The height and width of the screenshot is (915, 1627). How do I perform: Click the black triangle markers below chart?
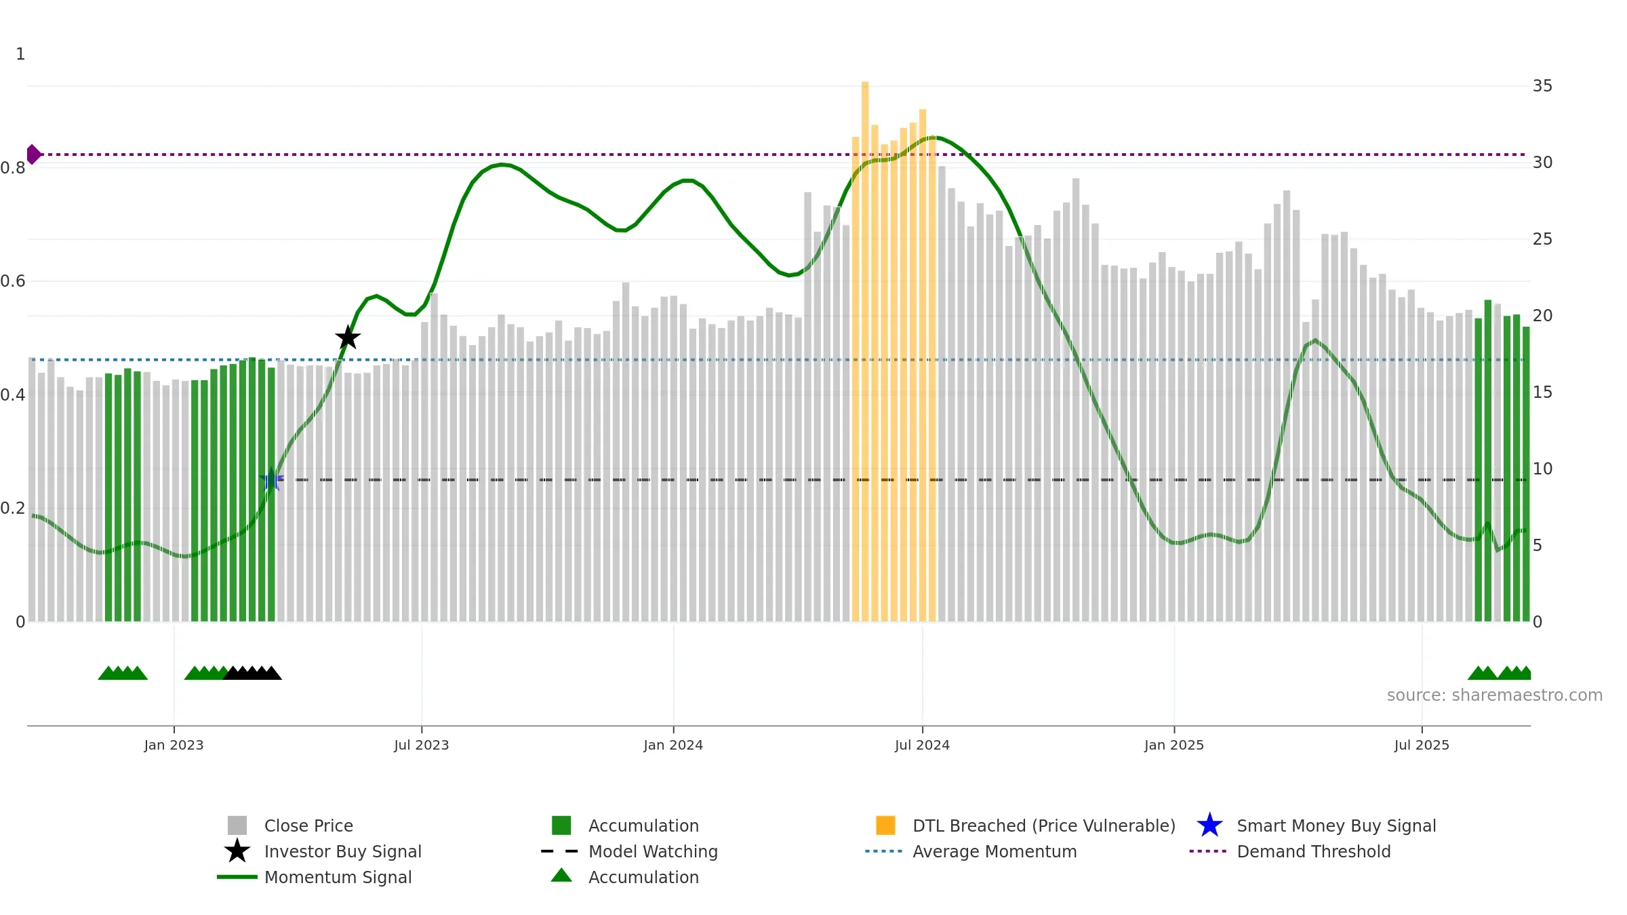[252, 673]
